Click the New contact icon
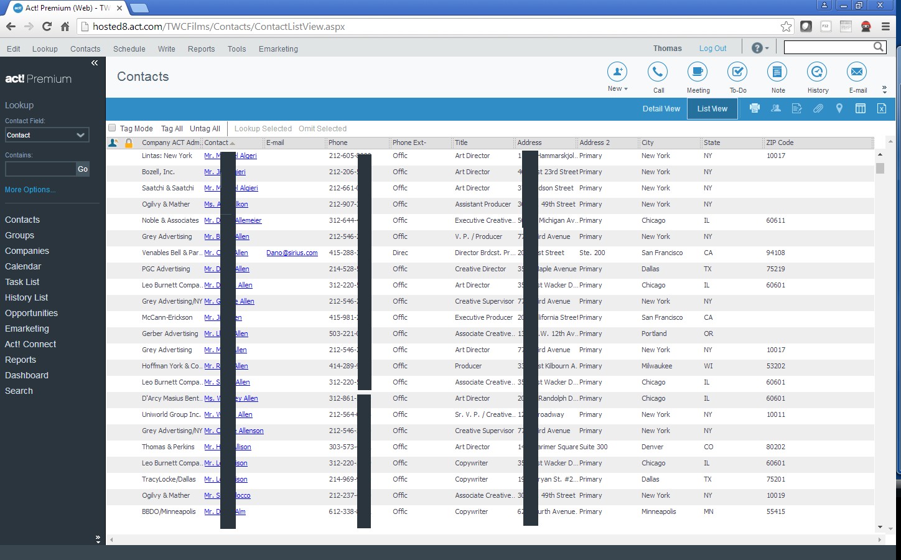Image resolution: width=901 pixels, height=560 pixels. 617,72
